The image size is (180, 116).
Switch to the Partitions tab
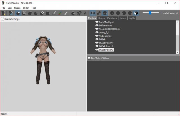pyautogui.click(x=112, y=18)
